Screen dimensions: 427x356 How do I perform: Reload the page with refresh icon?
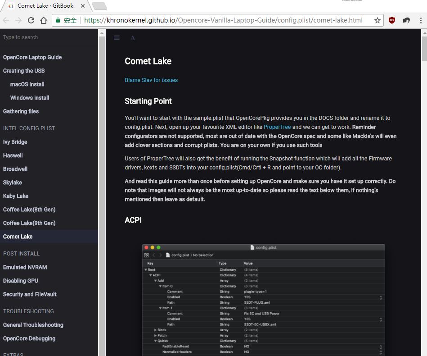point(31,20)
